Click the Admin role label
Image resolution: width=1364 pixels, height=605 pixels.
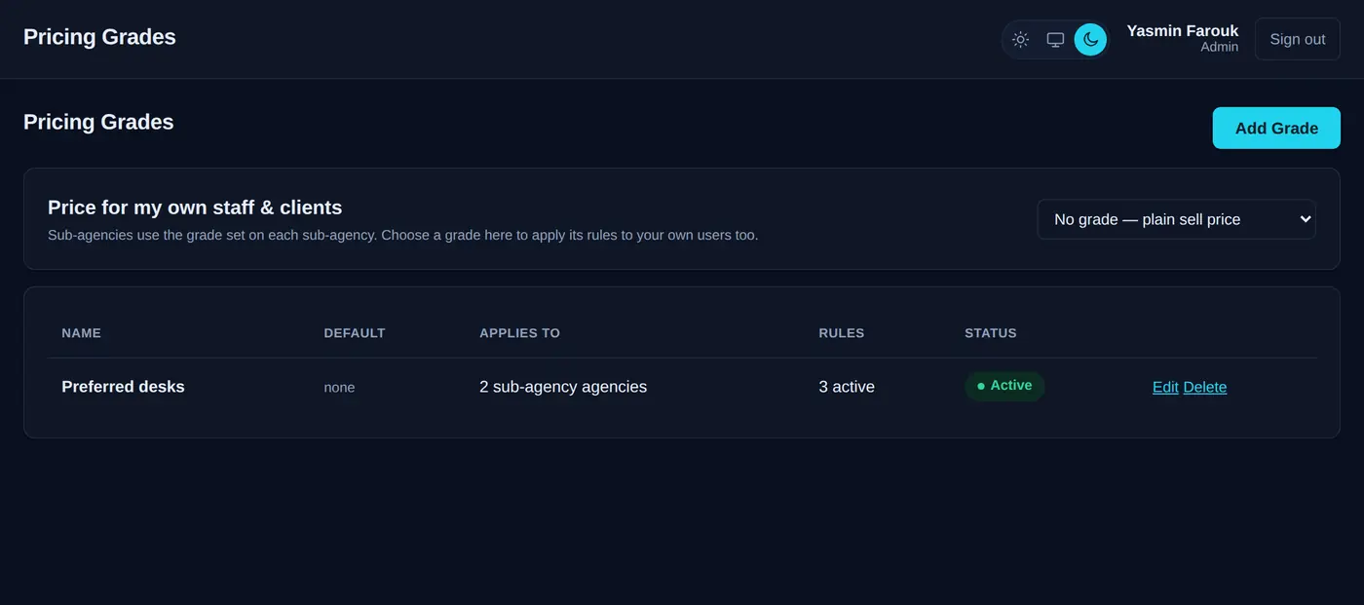point(1220,47)
